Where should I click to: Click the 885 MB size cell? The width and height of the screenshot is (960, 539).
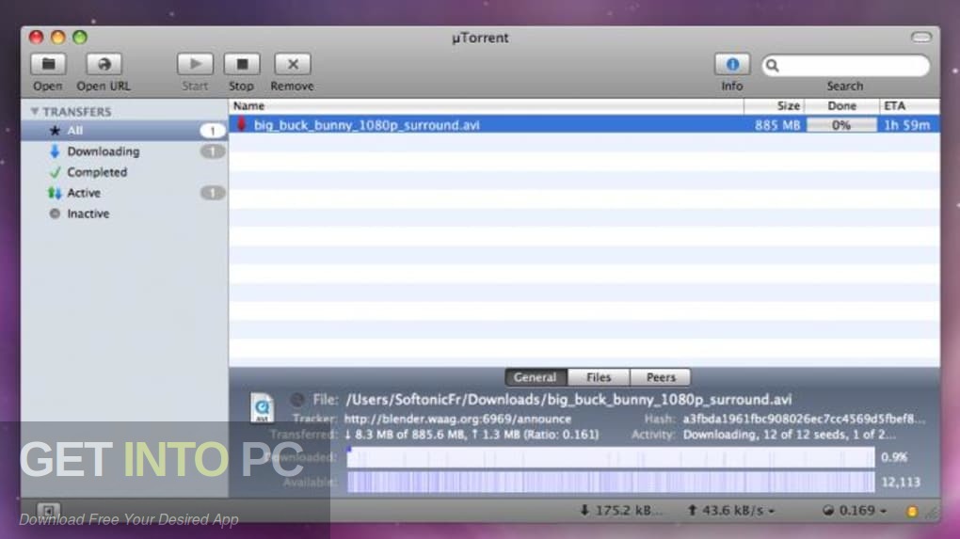(x=776, y=125)
